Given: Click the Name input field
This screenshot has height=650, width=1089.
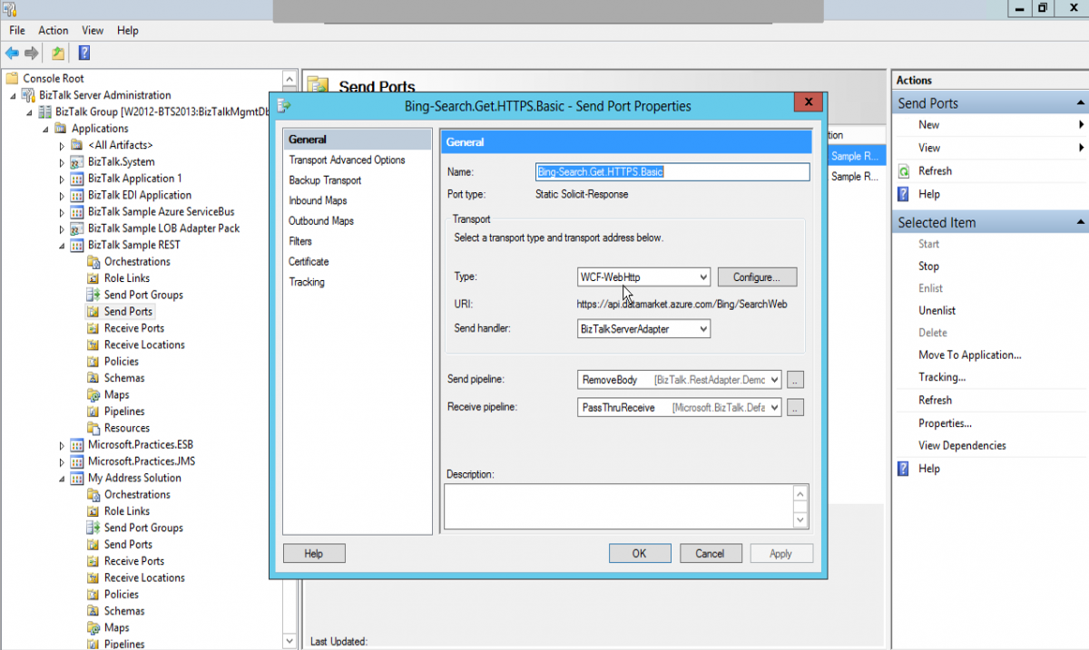Looking at the screenshot, I should click(x=672, y=171).
